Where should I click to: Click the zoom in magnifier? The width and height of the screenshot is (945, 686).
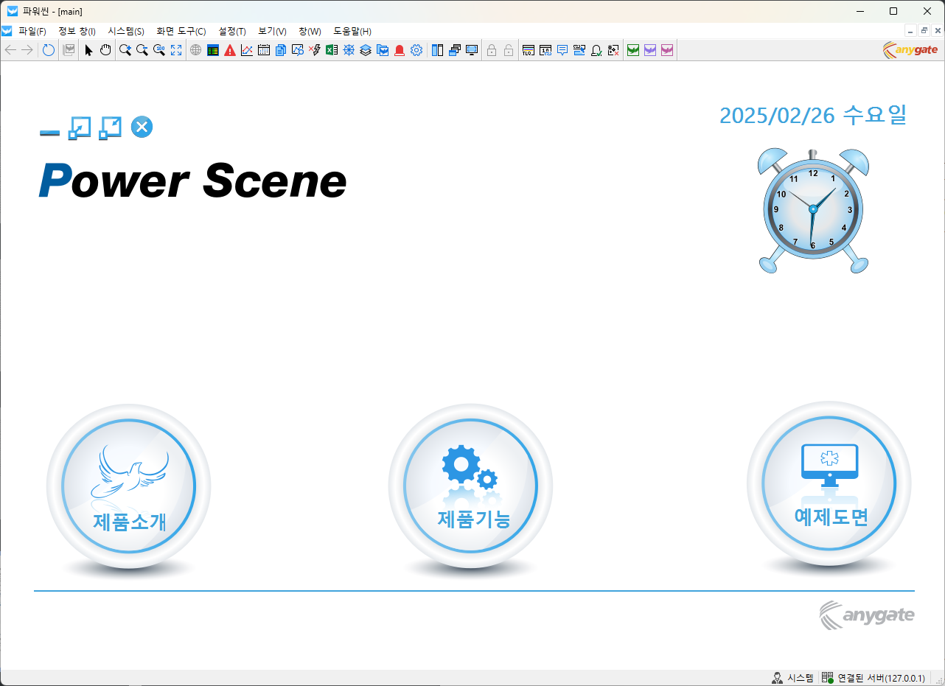[x=125, y=50]
